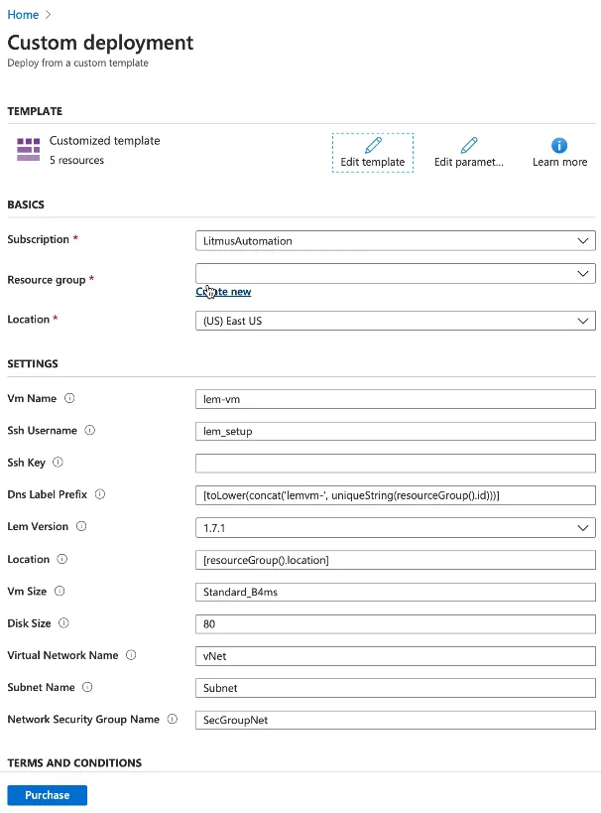Click the TERMS AND CONDITIONS heading
The width and height of the screenshot is (601, 813).
pyautogui.click(x=74, y=762)
